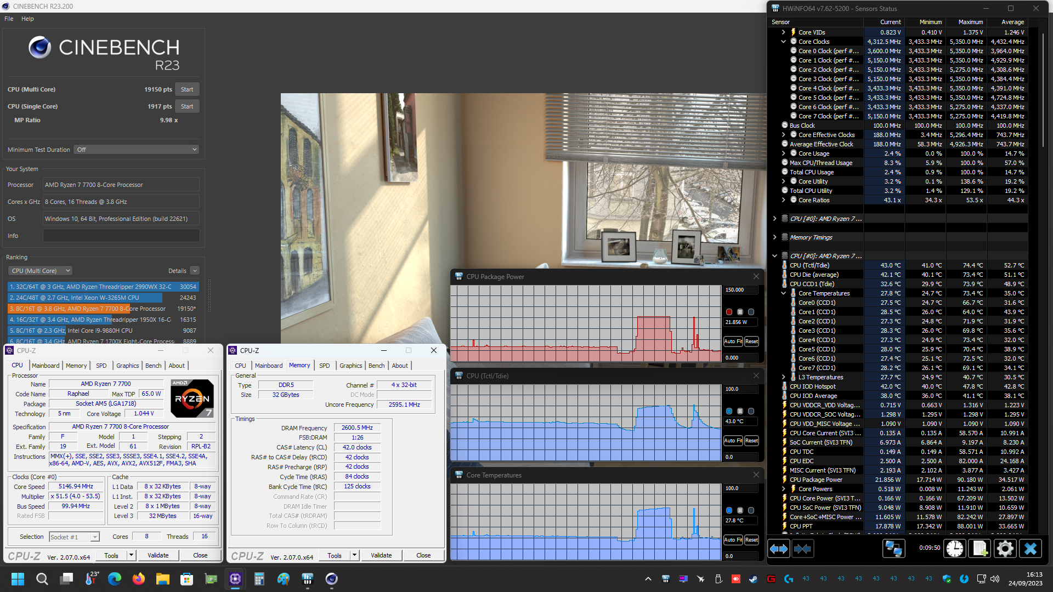Launch Firefox from taskbar
Image resolution: width=1053 pixels, height=592 pixels.
[x=139, y=579]
